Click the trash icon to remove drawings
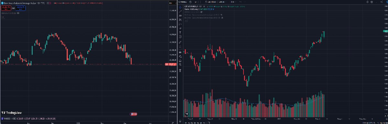388x124 pixels. 180,70
